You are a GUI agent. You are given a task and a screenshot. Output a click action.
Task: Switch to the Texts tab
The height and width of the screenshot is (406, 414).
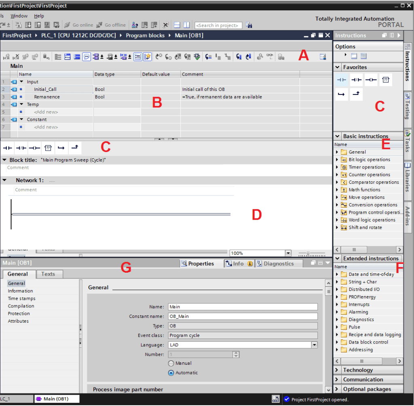coord(48,274)
